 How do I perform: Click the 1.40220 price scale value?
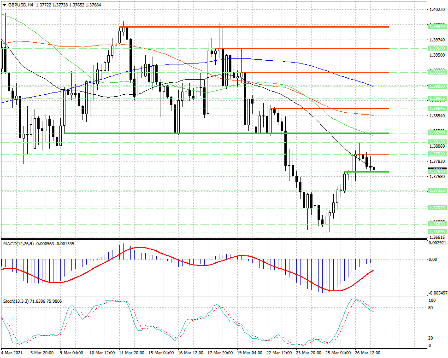click(x=437, y=9)
